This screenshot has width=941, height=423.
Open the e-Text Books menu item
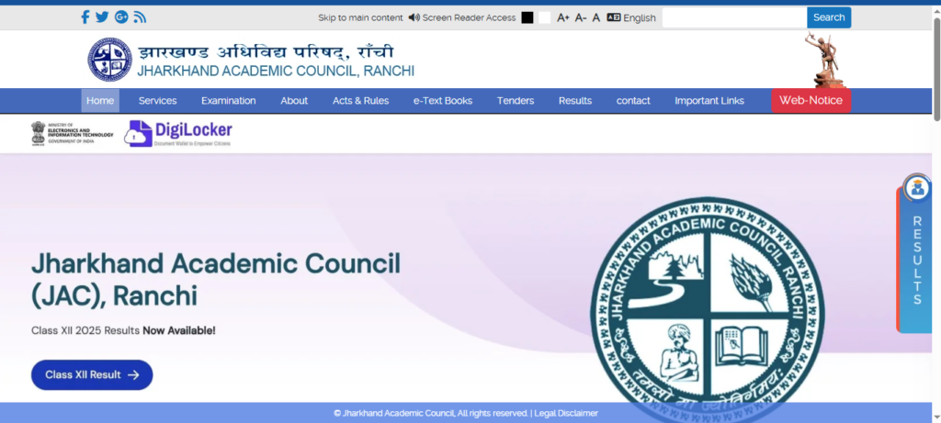(x=442, y=101)
